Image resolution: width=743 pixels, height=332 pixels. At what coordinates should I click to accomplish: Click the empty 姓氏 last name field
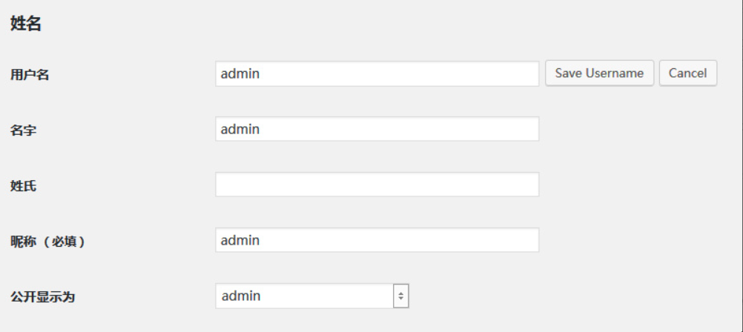377,185
